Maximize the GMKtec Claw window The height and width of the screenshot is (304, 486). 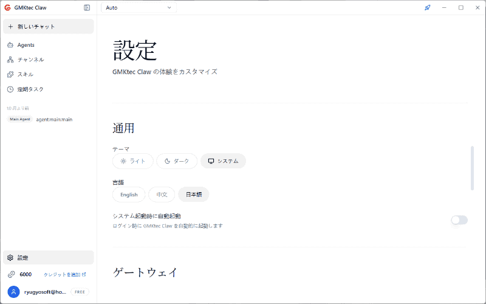click(461, 7)
